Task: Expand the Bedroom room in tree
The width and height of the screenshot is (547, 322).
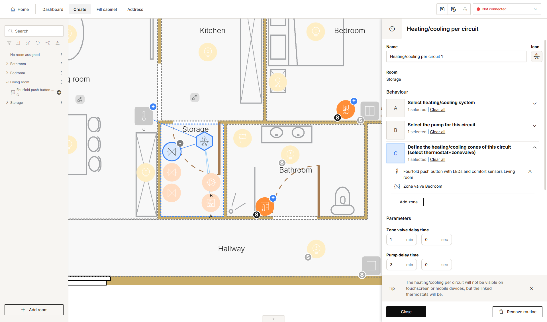Action: pos(7,73)
